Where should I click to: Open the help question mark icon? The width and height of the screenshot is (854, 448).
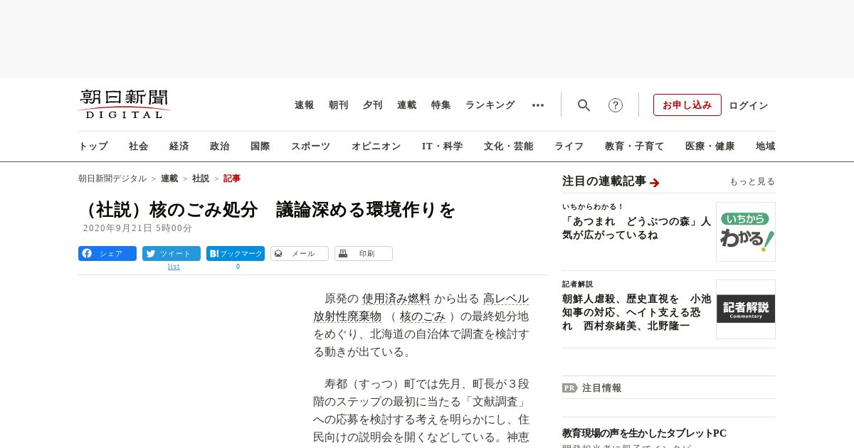click(x=616, y=105)
